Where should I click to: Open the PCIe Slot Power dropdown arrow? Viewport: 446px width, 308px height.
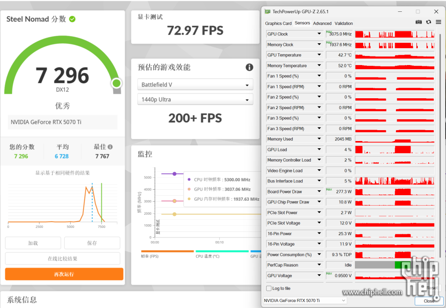tap(319, 212)
